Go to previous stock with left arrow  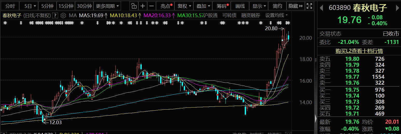click(321, 8)
